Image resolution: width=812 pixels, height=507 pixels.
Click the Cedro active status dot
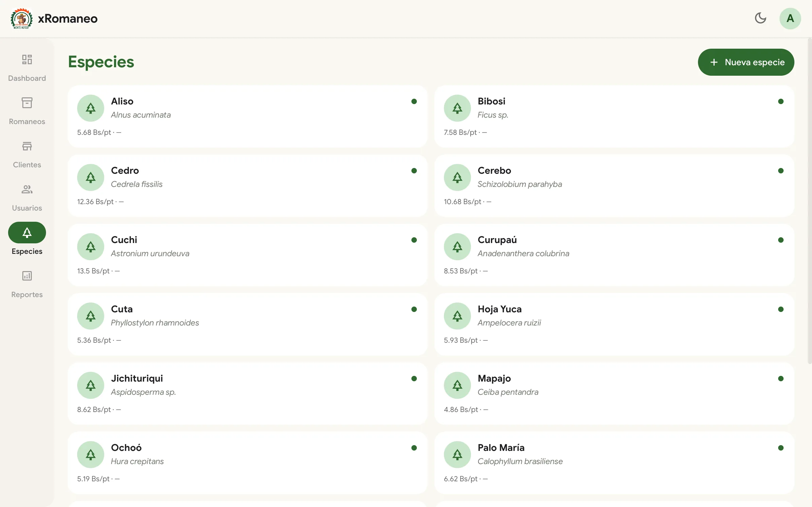pos(414,171)
